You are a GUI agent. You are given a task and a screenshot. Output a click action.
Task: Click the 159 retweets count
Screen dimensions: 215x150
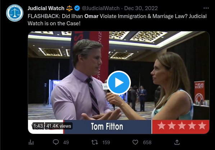(106, 142)
